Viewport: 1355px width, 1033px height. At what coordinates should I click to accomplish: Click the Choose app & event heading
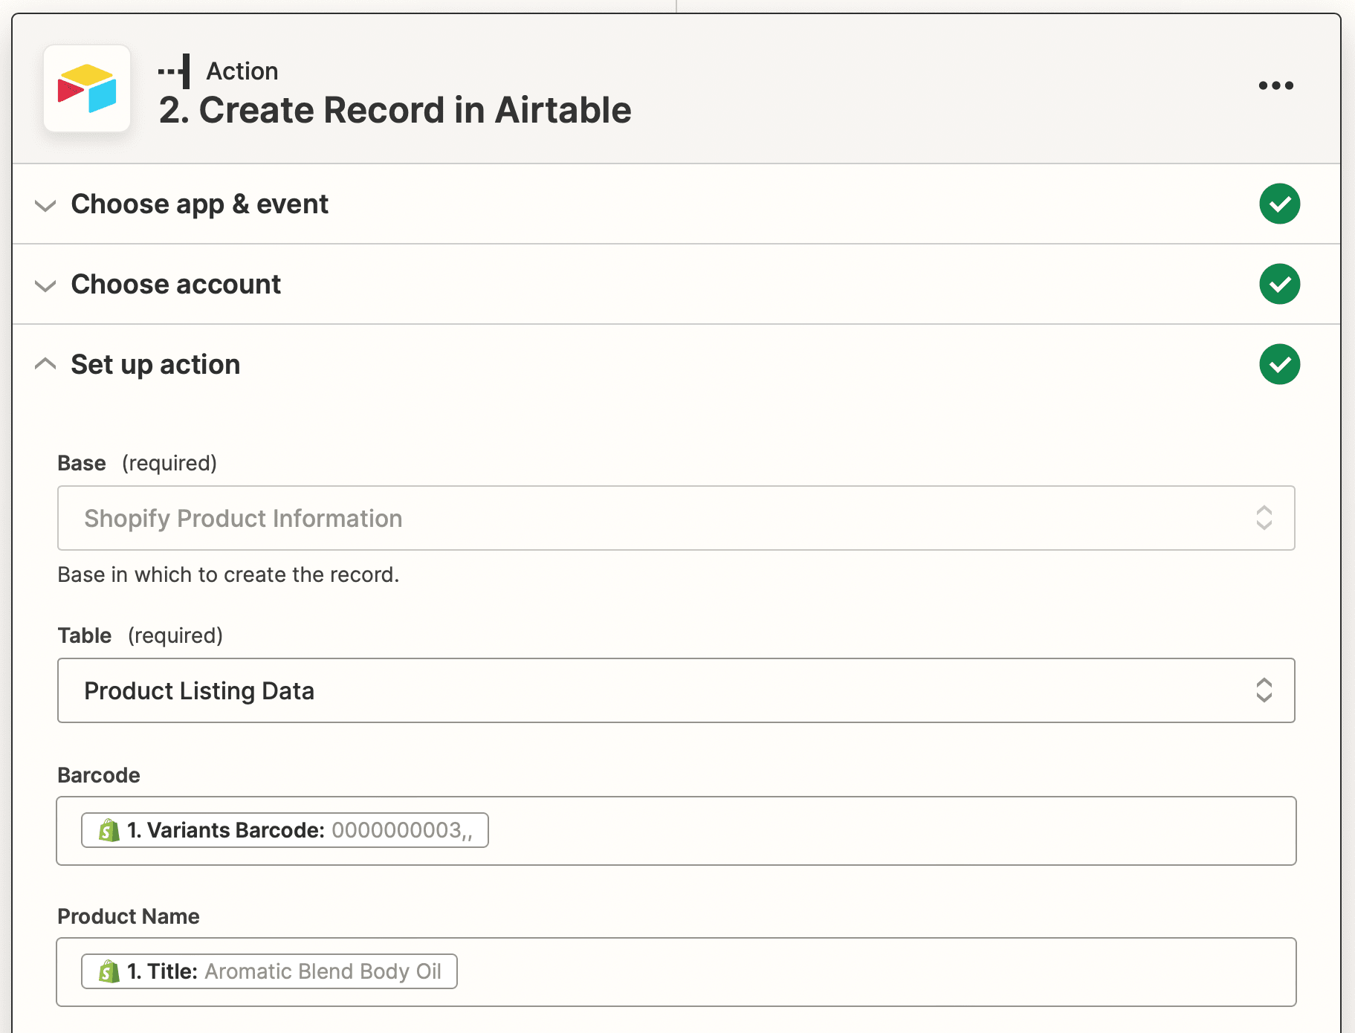point(199,204)
